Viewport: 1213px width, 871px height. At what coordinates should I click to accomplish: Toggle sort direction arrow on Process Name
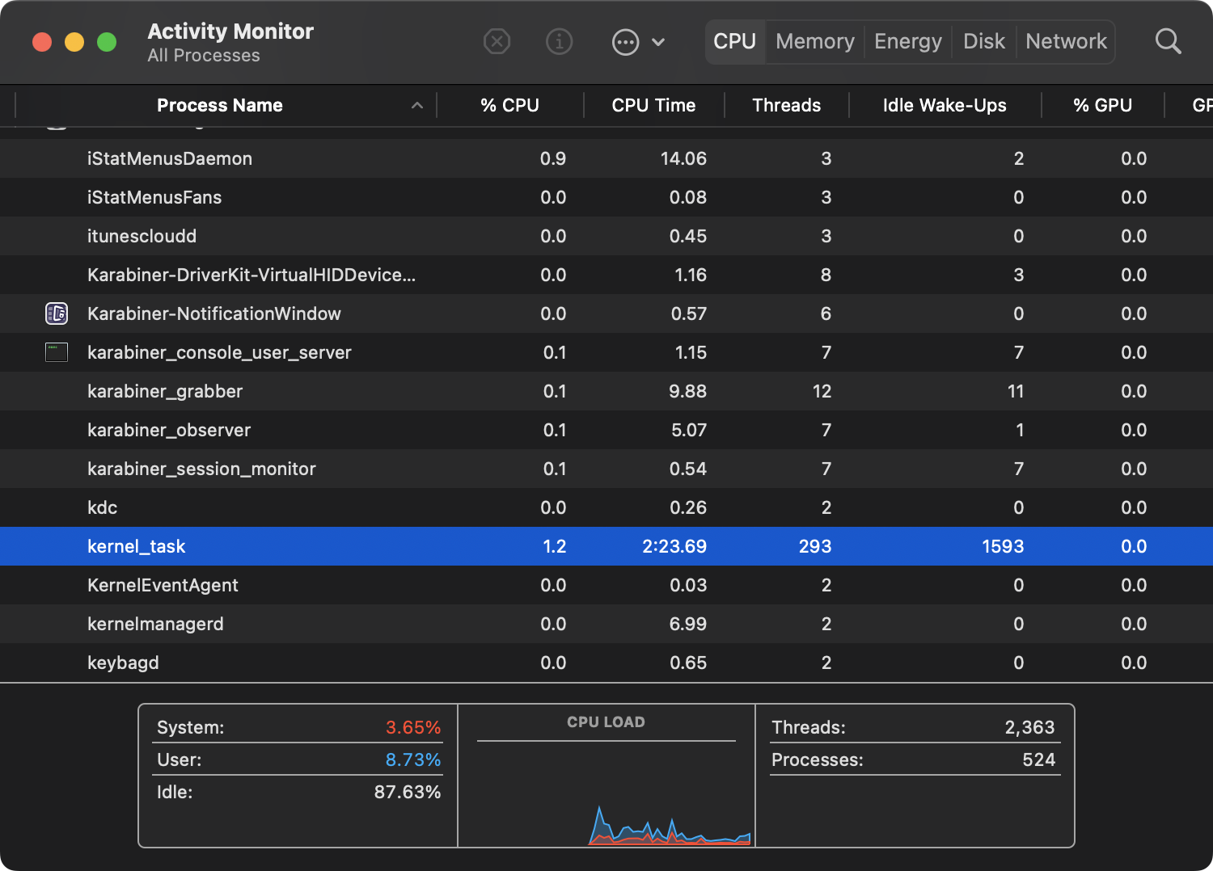pyautogui.click(x=417, y=105)
